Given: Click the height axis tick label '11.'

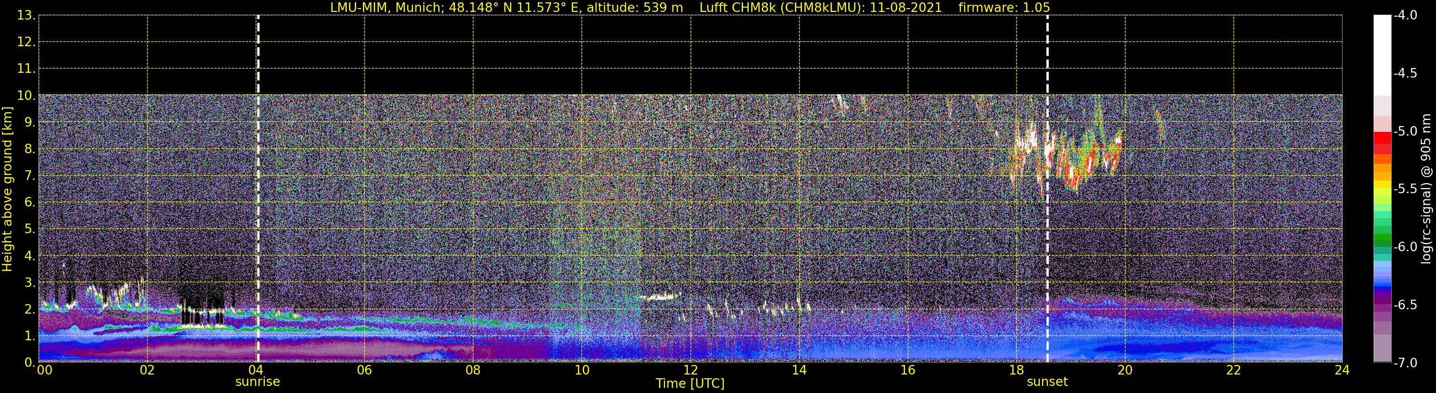Looking at the screenshot, I should click(x=26, y=69).
